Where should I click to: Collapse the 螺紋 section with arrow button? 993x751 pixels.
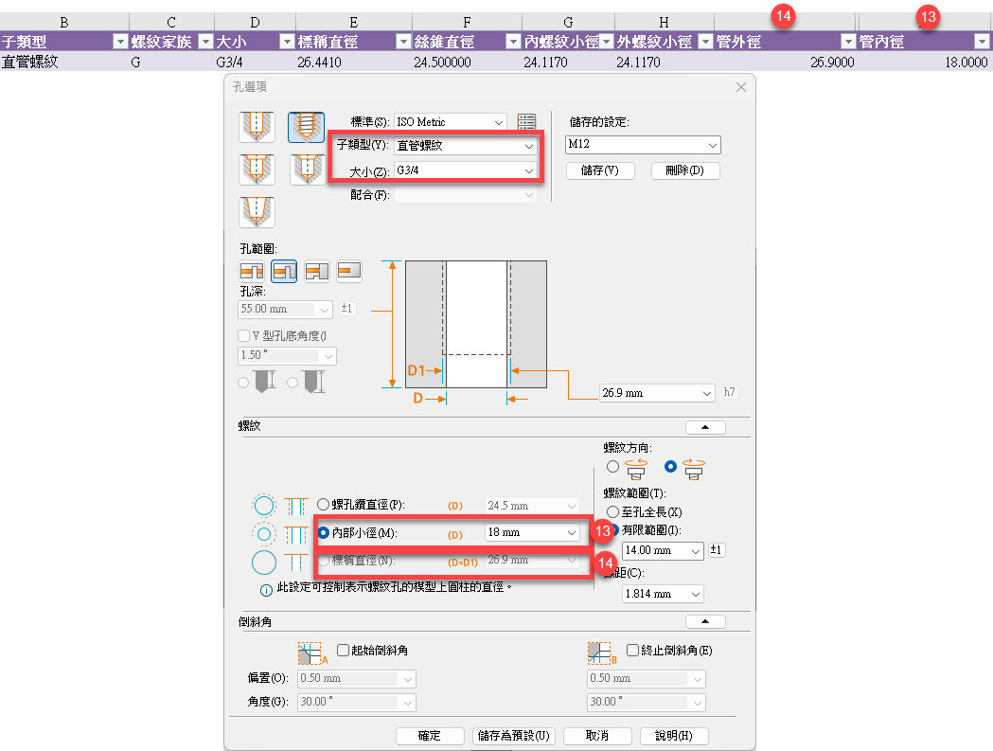[x=705, y=427]
